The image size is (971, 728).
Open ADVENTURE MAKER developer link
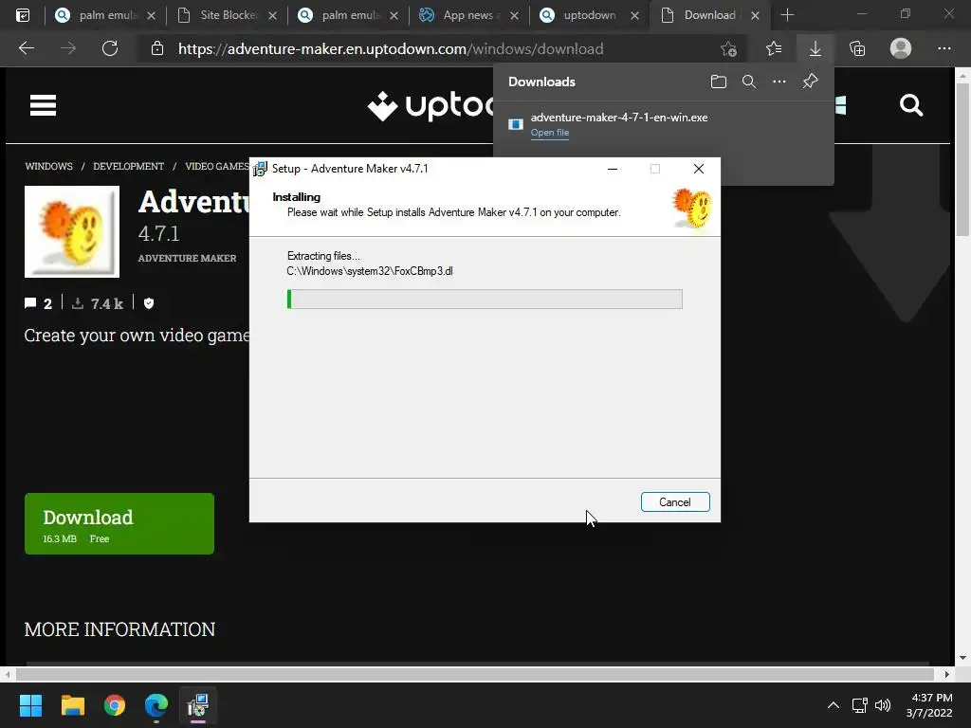[187, 258]
